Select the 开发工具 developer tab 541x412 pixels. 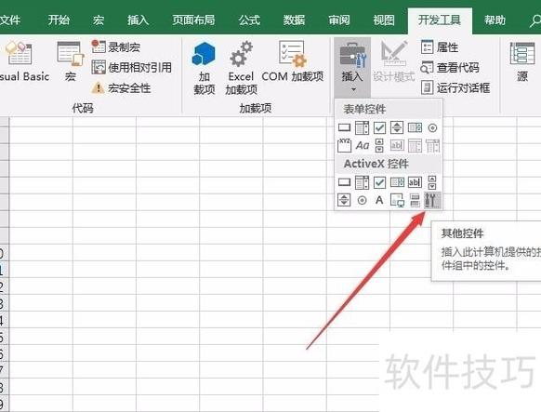(x=440, y=20)
